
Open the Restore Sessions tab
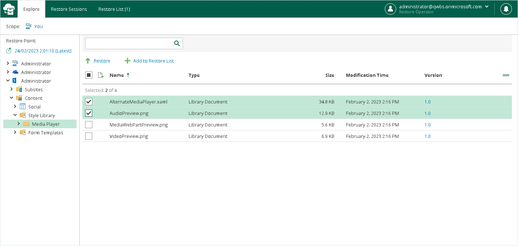pos(69,9)
